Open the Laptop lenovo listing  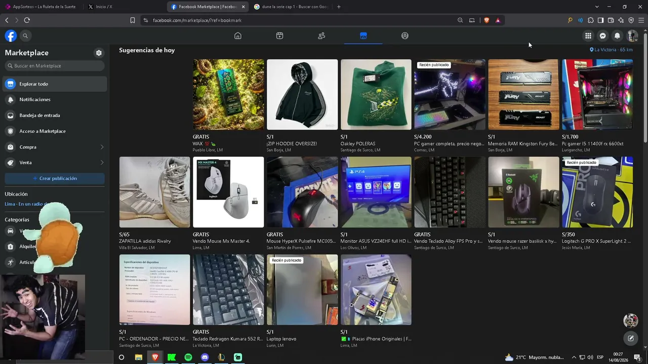302,290
